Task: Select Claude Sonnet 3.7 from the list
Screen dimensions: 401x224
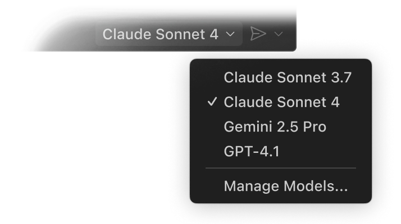Action: [288, 78]
